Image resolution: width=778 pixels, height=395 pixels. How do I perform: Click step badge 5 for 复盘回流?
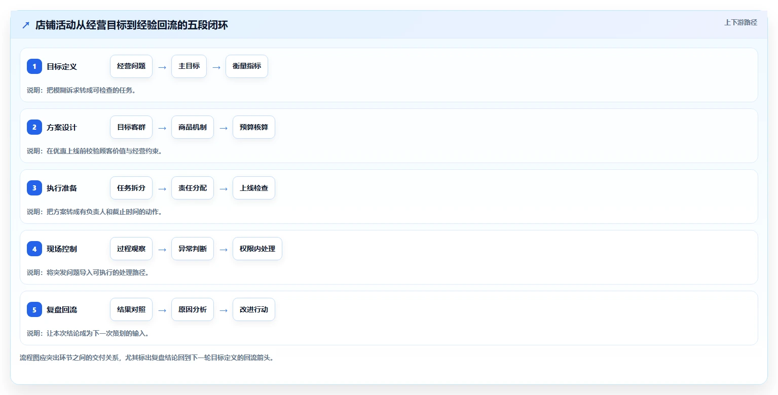[34, 309]
